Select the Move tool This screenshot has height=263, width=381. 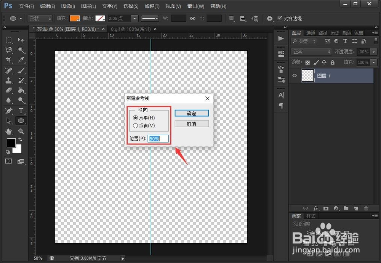[x=21, y=40]
